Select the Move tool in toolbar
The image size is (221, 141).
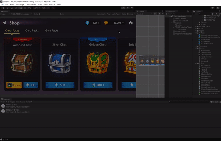pos(7,8)
